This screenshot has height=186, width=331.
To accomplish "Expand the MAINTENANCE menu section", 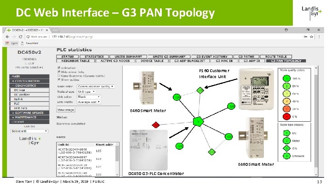I will (x=29, y=117).
